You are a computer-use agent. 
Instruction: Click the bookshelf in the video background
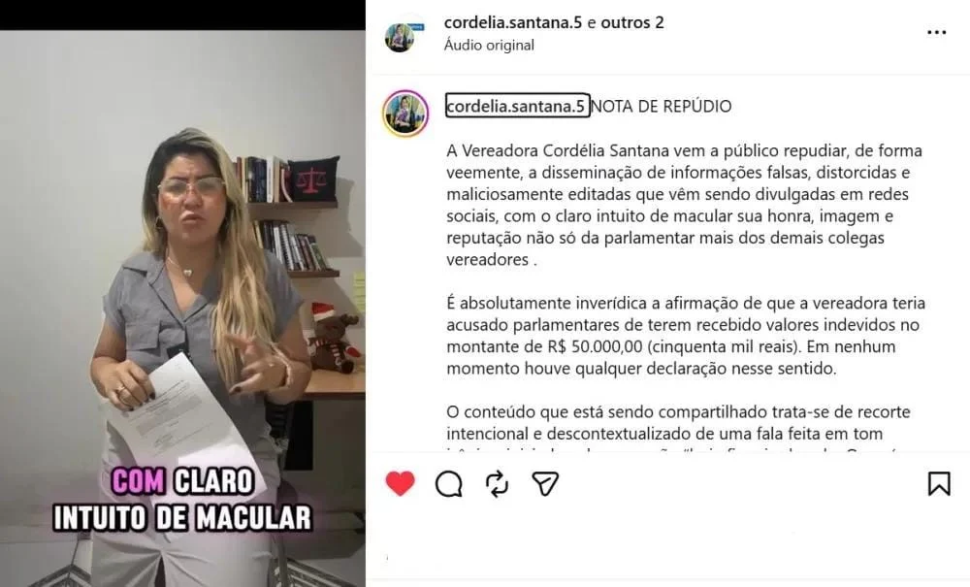point(288,213)
